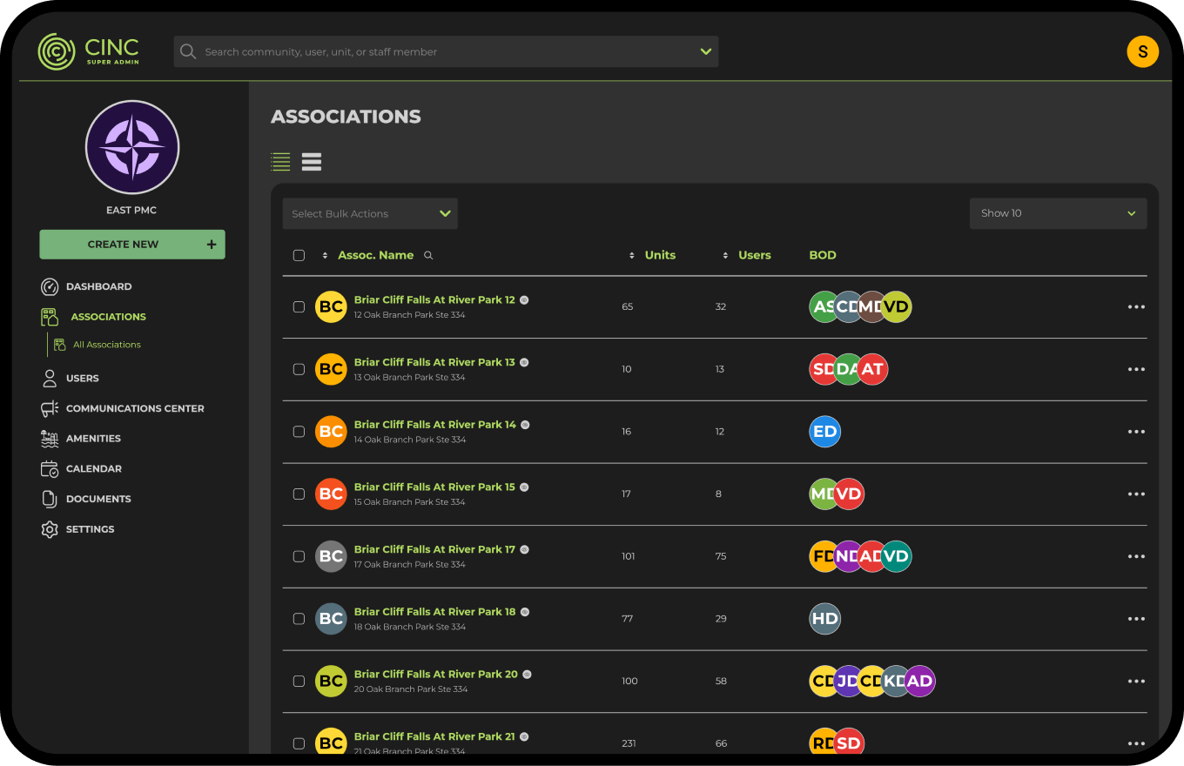The height and width of the screenshot is (766, 1184).
Task: Sort by Units column arrows
Action: pos(632,255)
